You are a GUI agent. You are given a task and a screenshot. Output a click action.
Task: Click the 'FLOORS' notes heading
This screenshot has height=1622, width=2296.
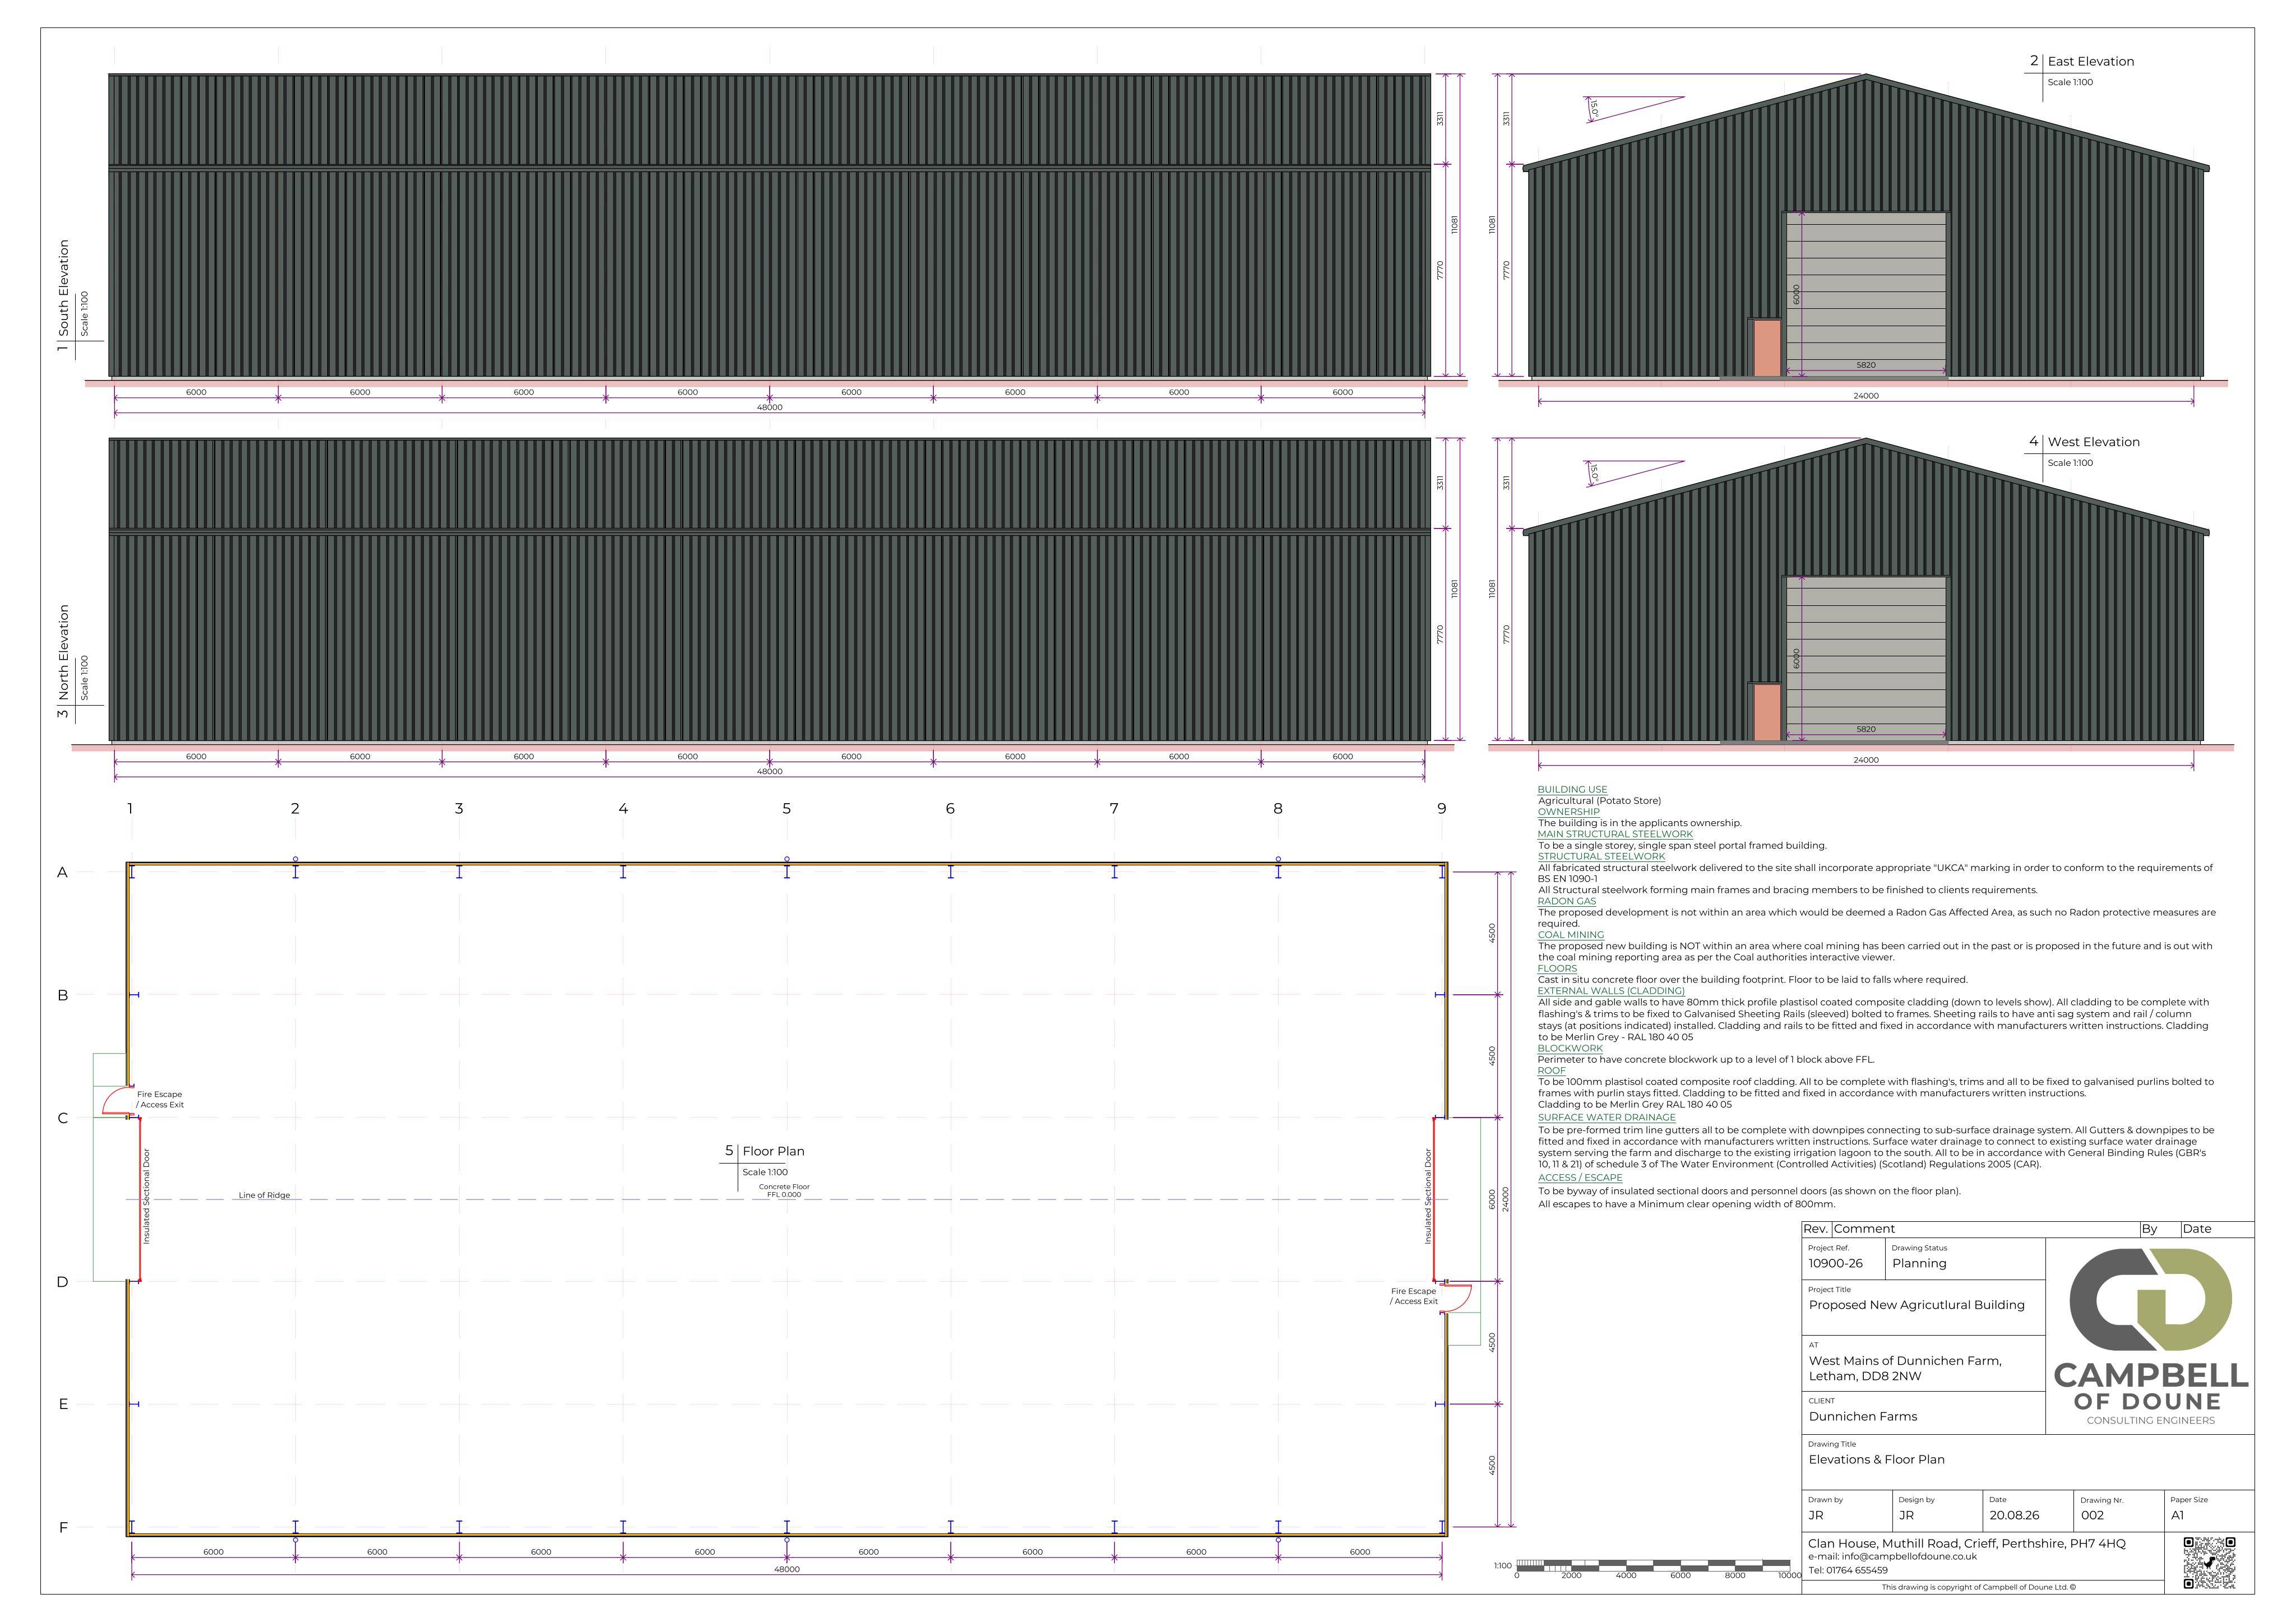(1557, 968)
